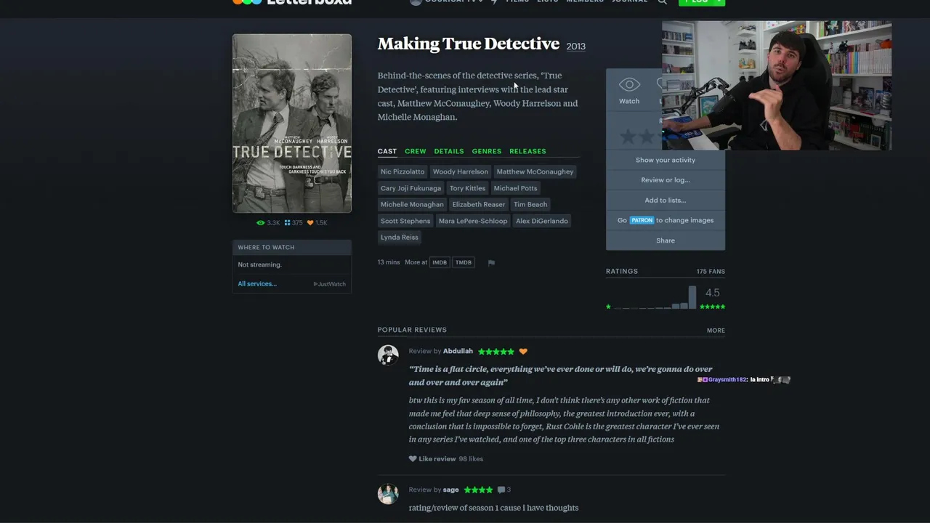Choose Add to lists... option

tap(666, 200)
